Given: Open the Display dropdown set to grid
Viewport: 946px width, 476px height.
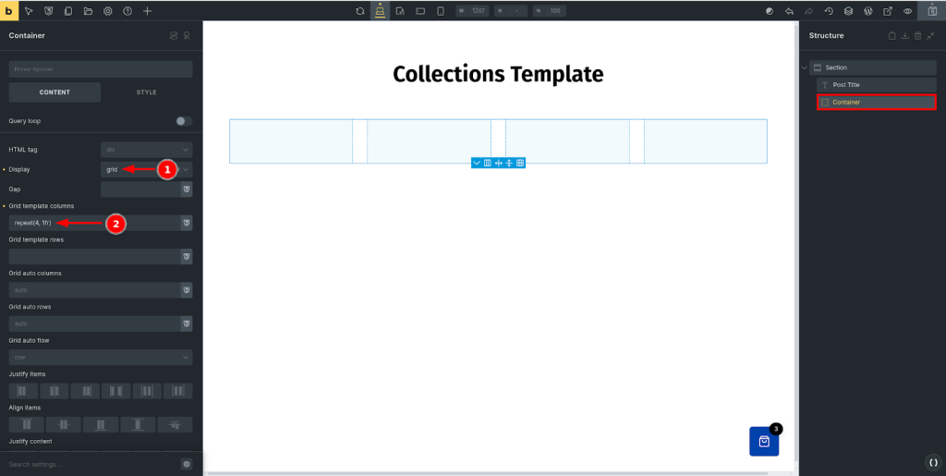Looking at the screenshot, I should (146, 170).
